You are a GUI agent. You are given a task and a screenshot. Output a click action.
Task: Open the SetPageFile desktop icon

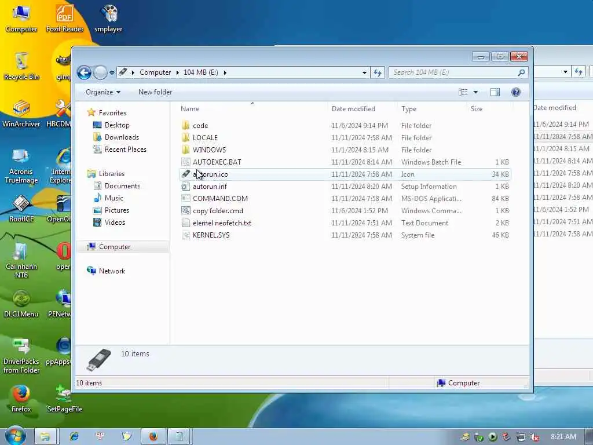point(65,399)
